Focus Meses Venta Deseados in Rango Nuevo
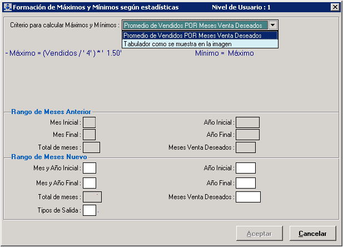 tap(248, 196)
